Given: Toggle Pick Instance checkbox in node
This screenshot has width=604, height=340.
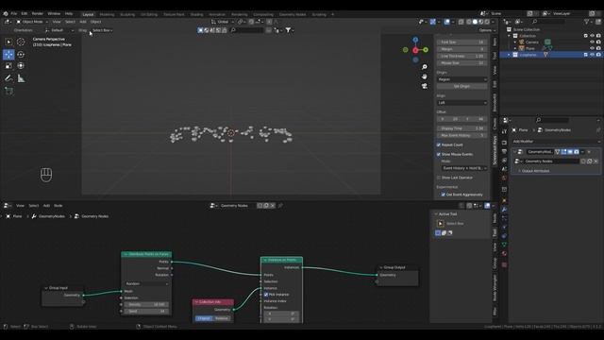Looking at the screenshot, I should point(266,295).
